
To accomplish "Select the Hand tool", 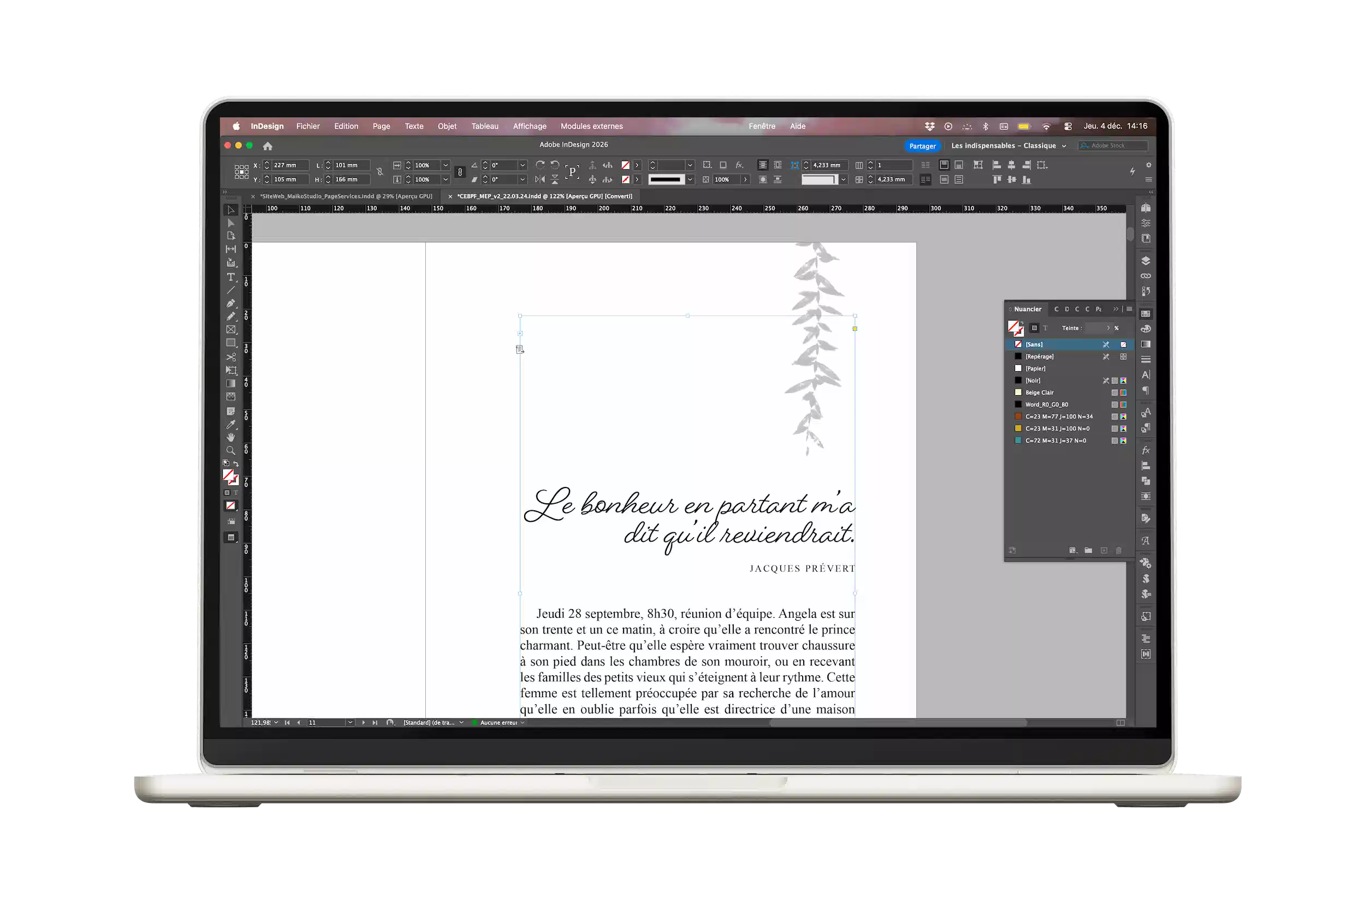I will click(x=230, y=438).
